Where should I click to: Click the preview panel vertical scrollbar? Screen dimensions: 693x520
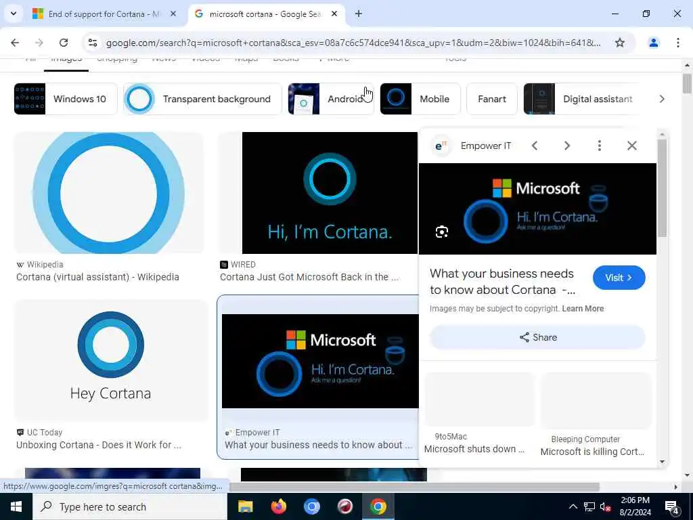pos(662,188)
